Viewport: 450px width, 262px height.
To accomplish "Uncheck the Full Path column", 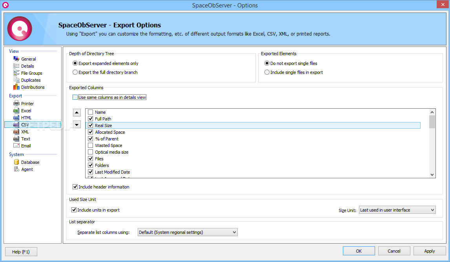I will 90,119.
